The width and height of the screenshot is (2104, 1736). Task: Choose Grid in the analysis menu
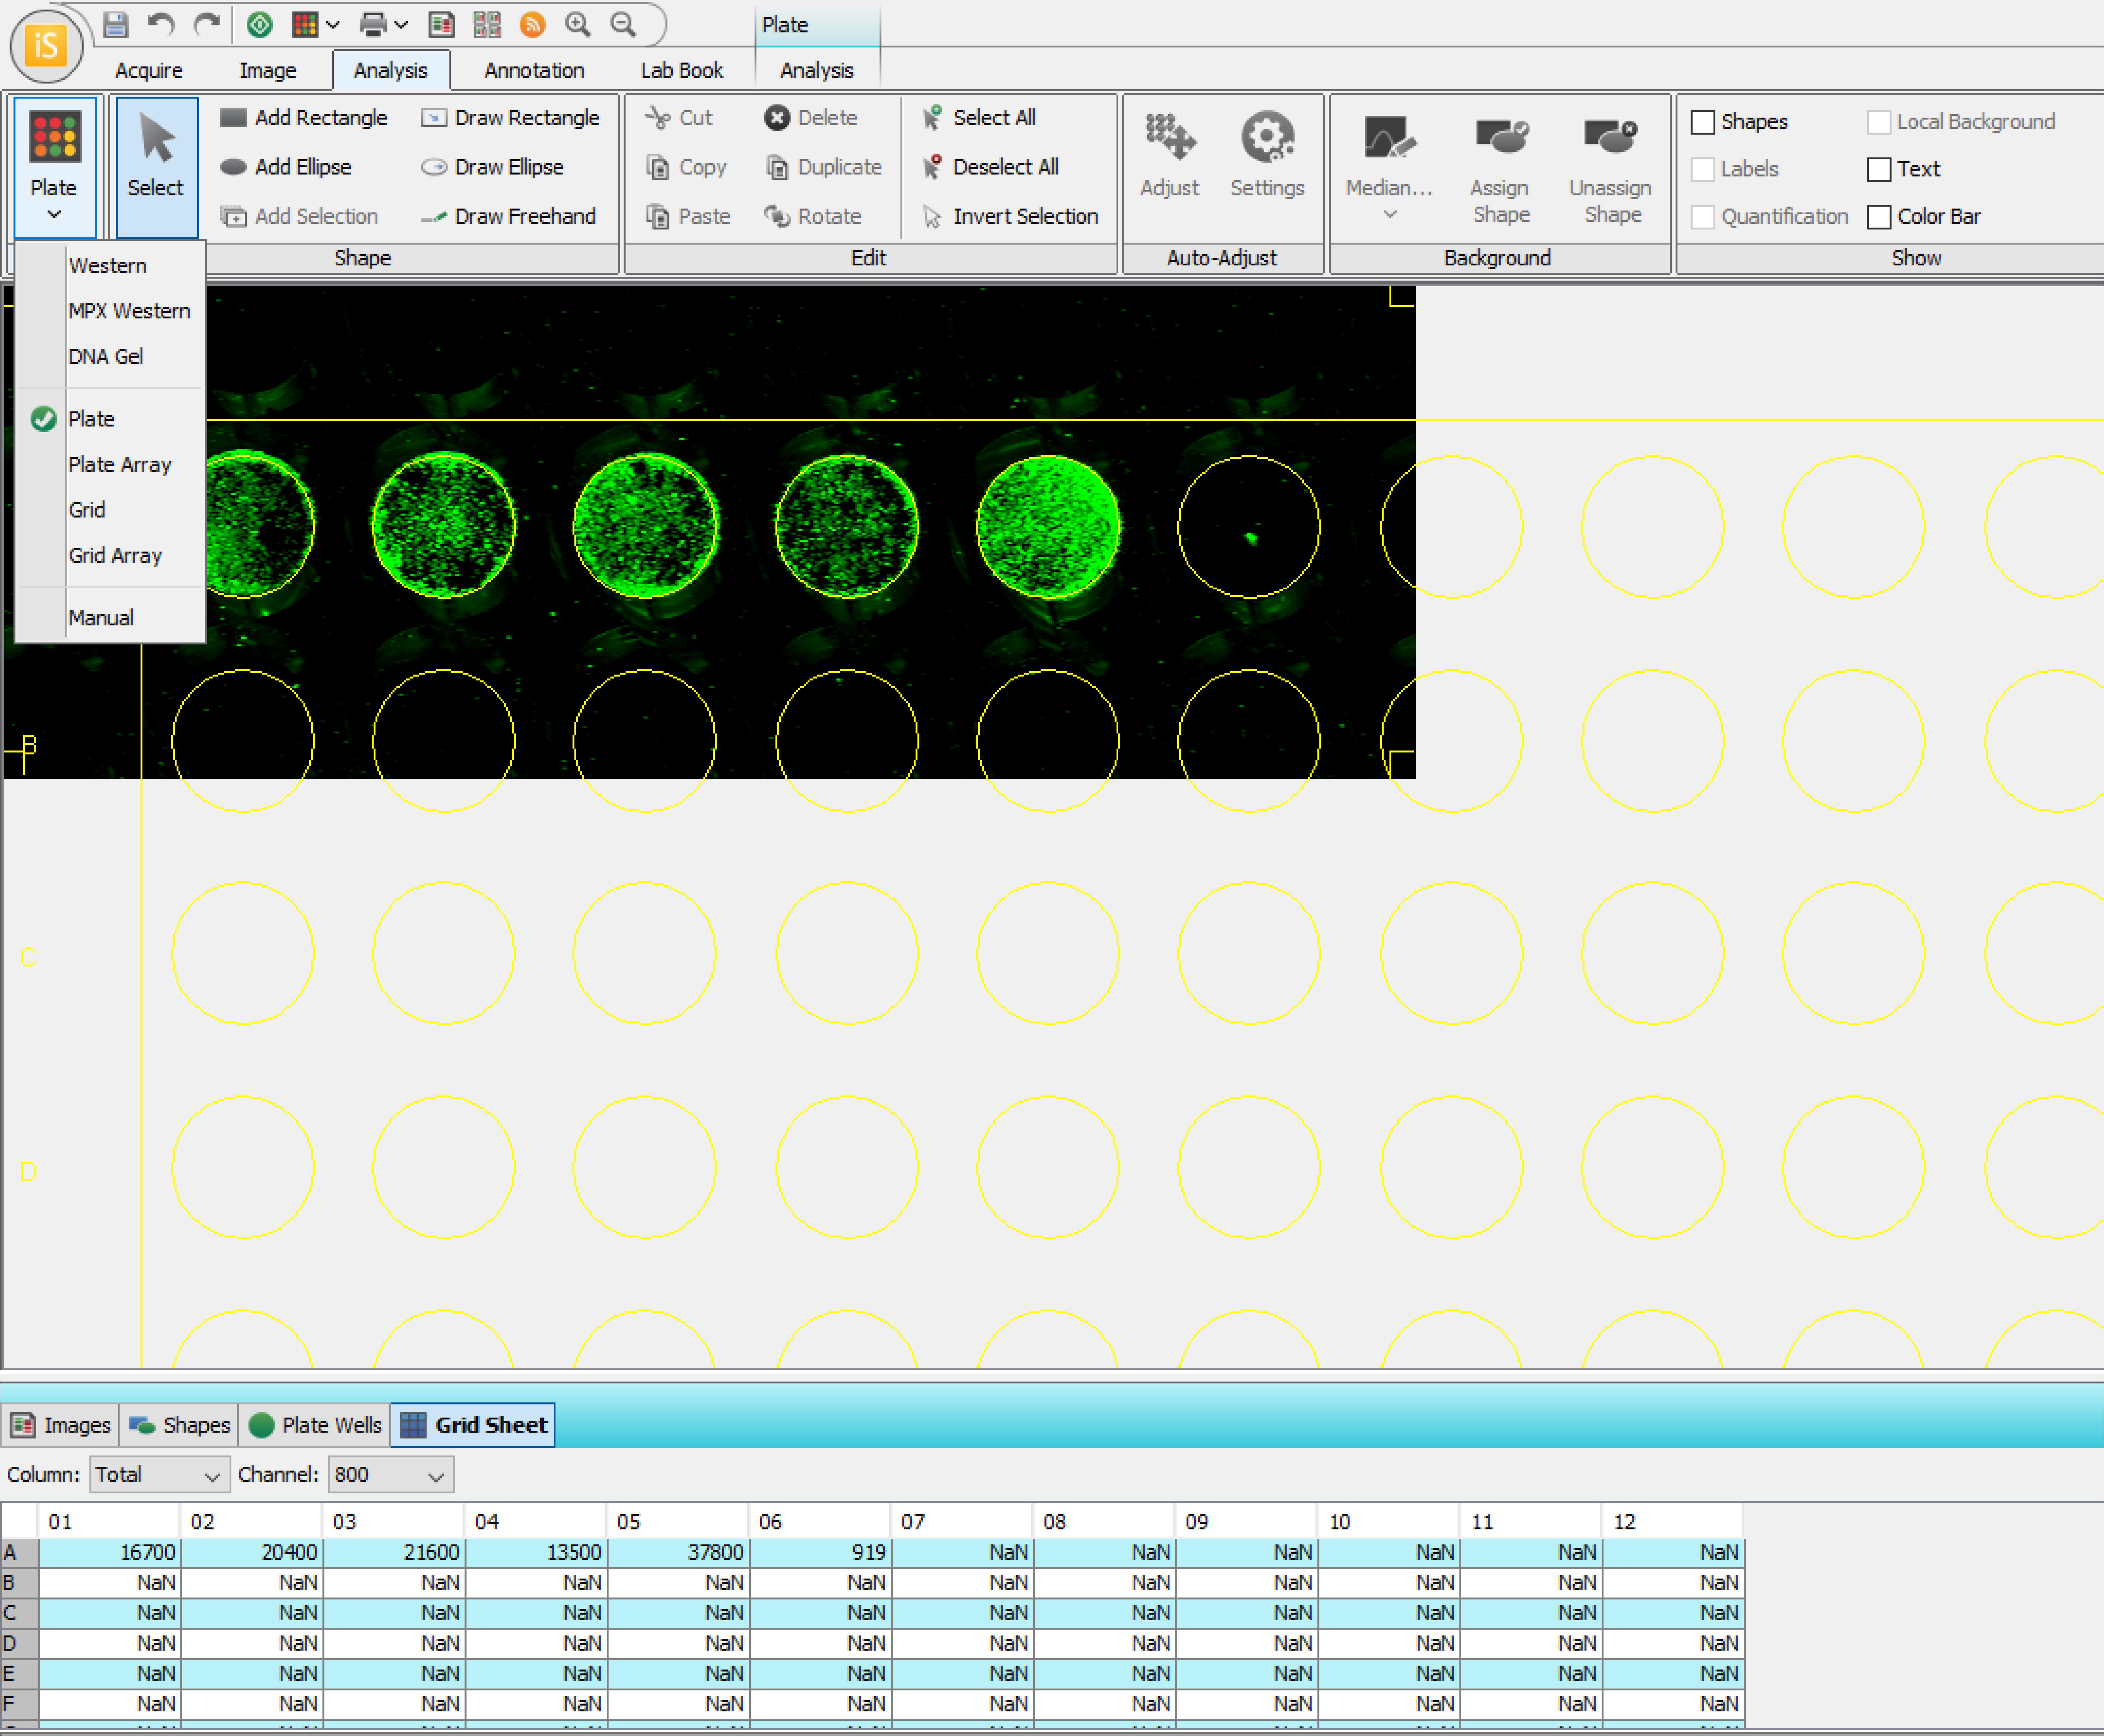click(87, 510)
